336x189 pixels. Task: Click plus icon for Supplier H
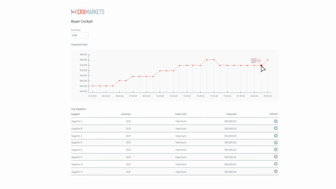pos(276,171)
